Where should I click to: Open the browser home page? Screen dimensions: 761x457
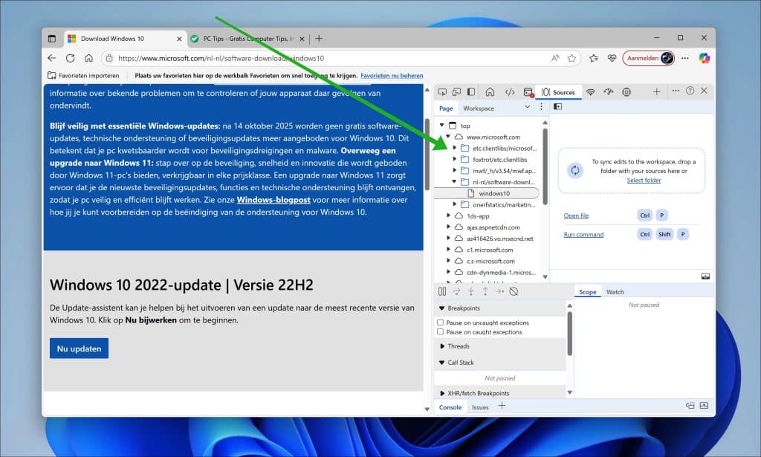click(88, 58)
